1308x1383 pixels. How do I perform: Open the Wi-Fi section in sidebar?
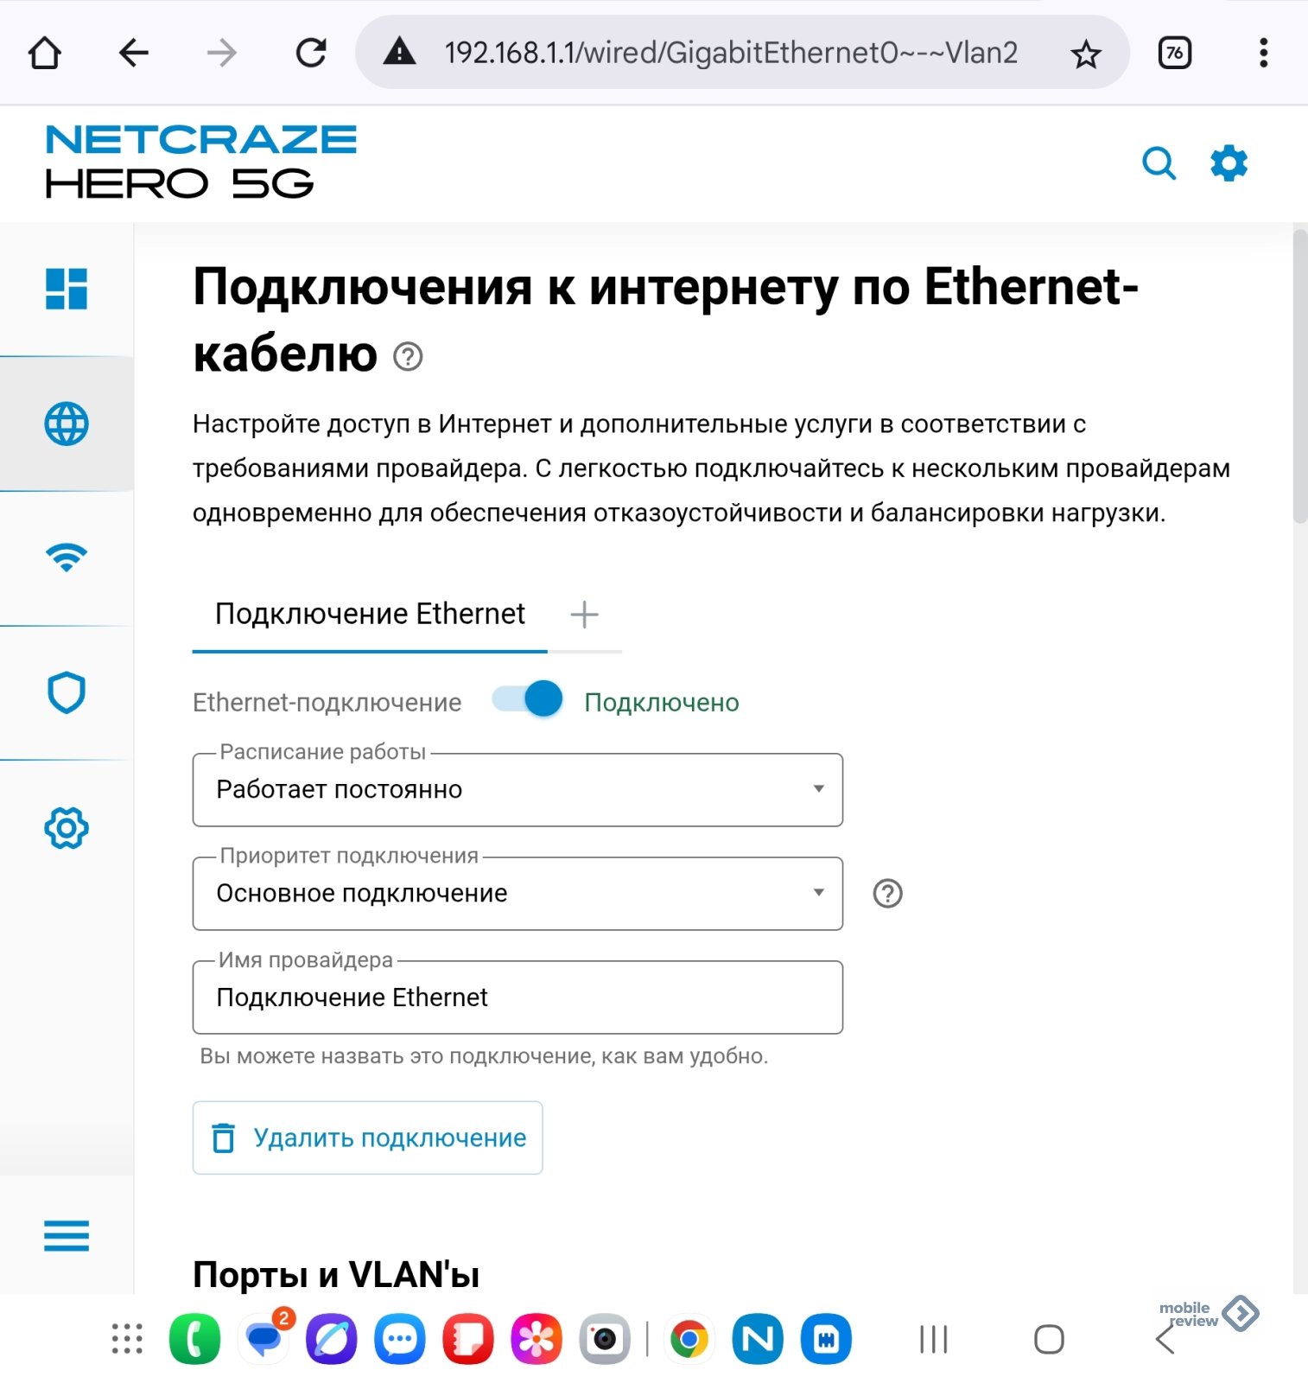[67, 558]
